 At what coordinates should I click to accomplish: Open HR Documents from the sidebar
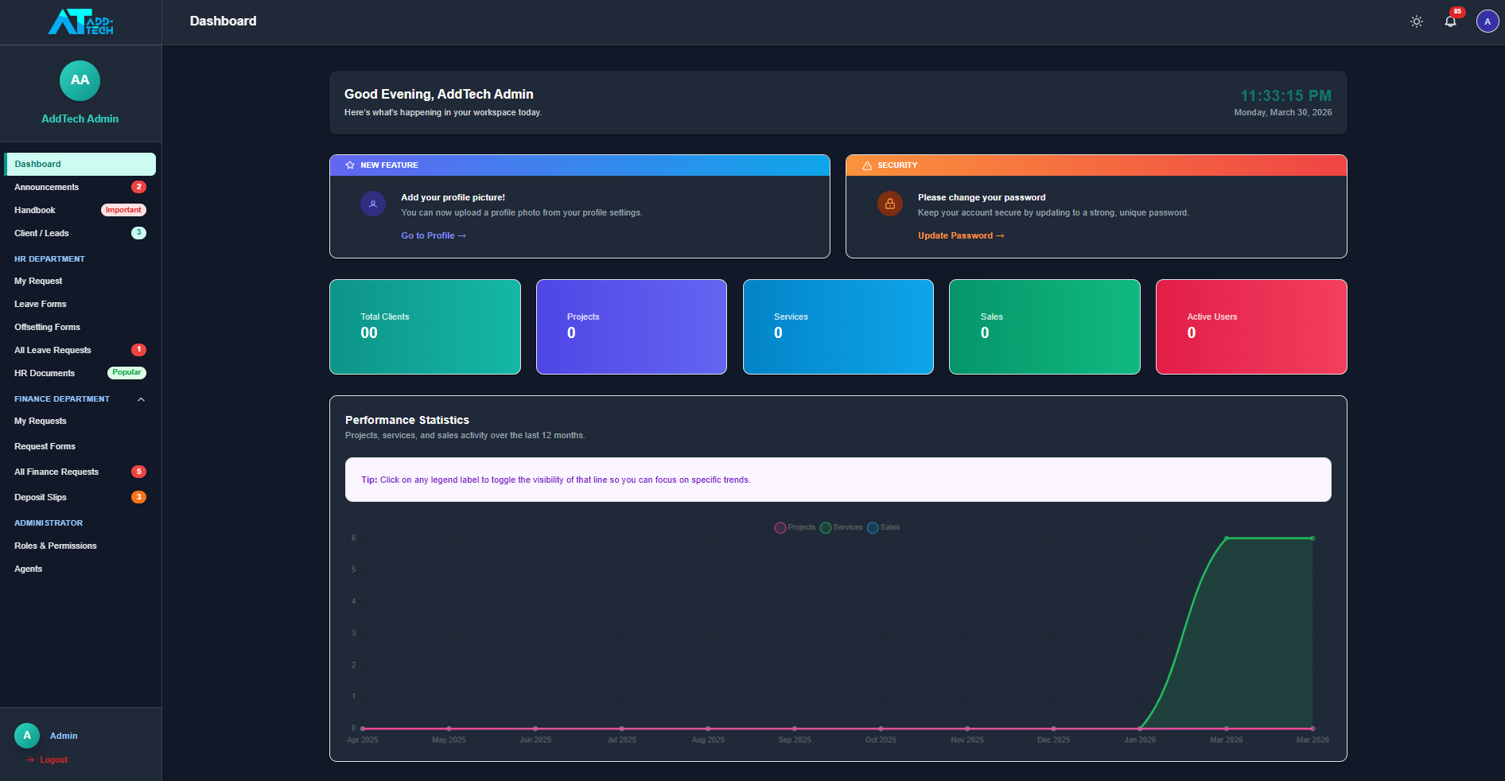(45, 373)
